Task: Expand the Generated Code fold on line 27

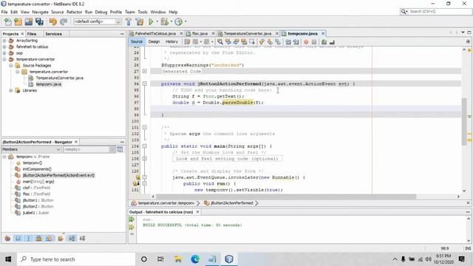Action: click(145, 71)
